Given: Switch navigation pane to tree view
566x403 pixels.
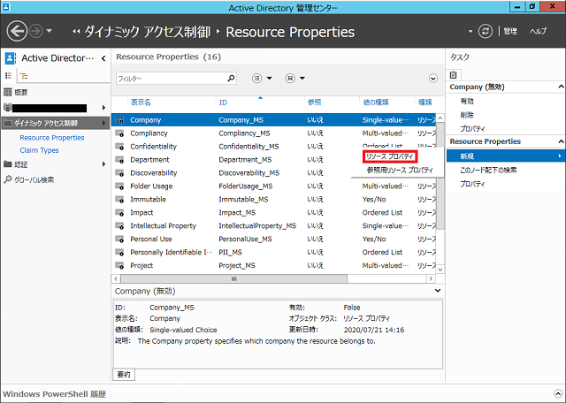Looking at the screenshot, I should coord(24,77).
